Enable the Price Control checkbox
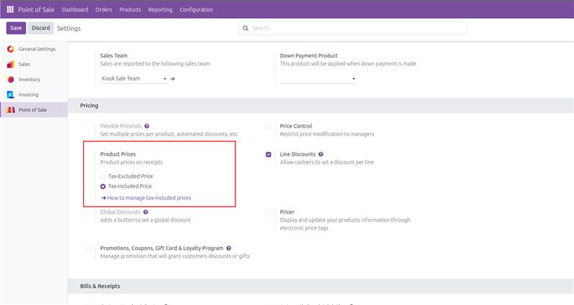The image size is (574, 305). point(268,126)
